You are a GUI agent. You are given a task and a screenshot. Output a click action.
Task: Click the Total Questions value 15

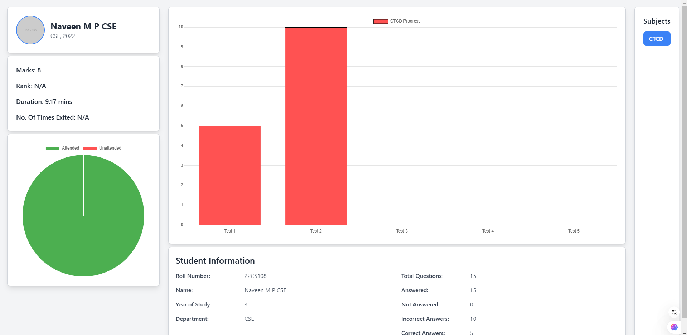coord(473,276)
